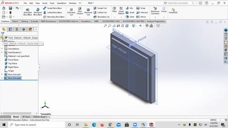
Task: Switch to 3D Views tab
Action: coord(26,117)
